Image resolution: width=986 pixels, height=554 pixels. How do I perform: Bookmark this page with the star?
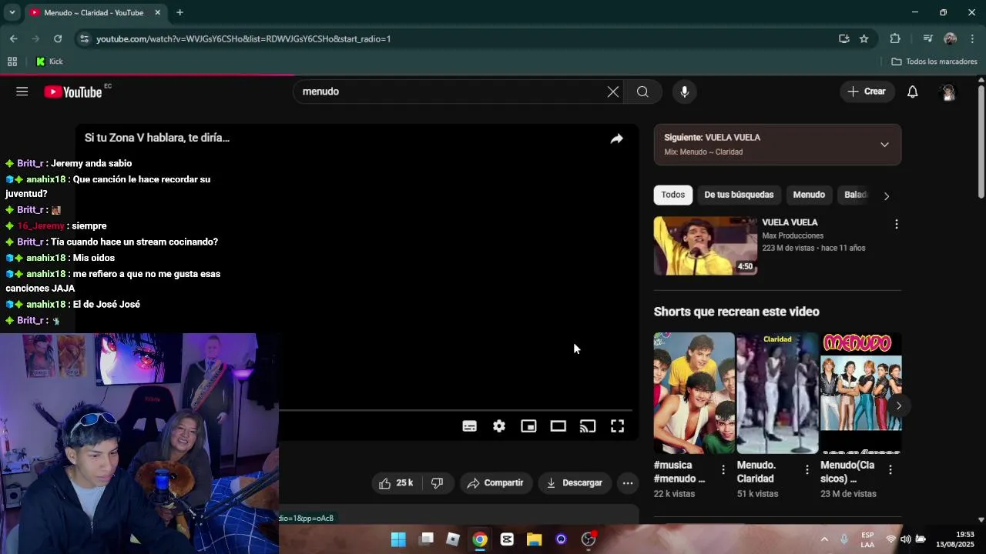click(x=864, y=38)
